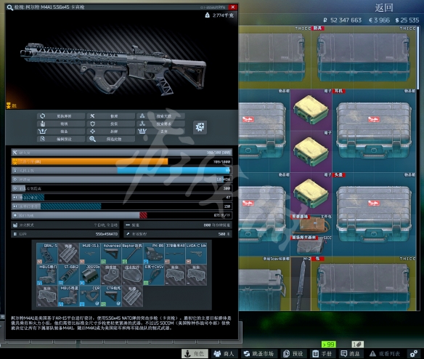424x359 pixels.
Task: Select the empty scope slot after the gas block
Action: 111,275
